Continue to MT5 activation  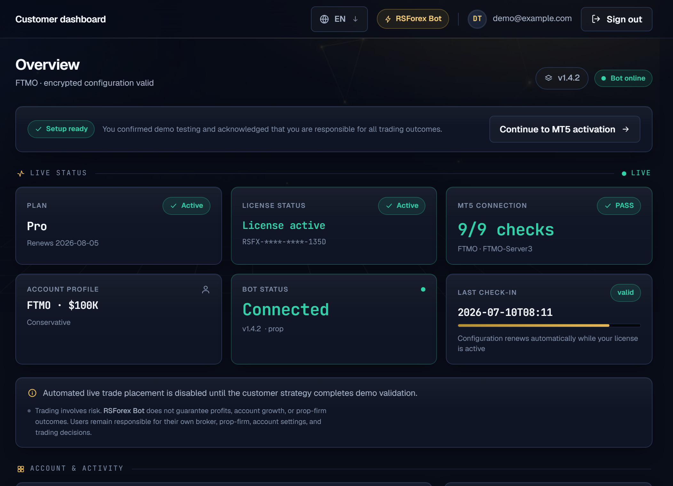tap(565, 129)
